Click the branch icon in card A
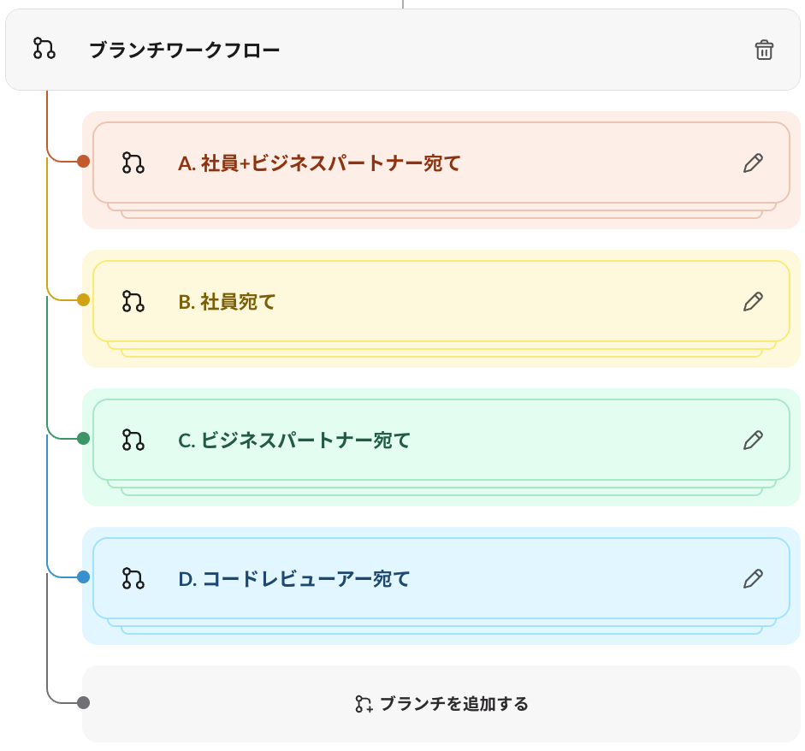 pyautogui.click(x=133, y=163)
